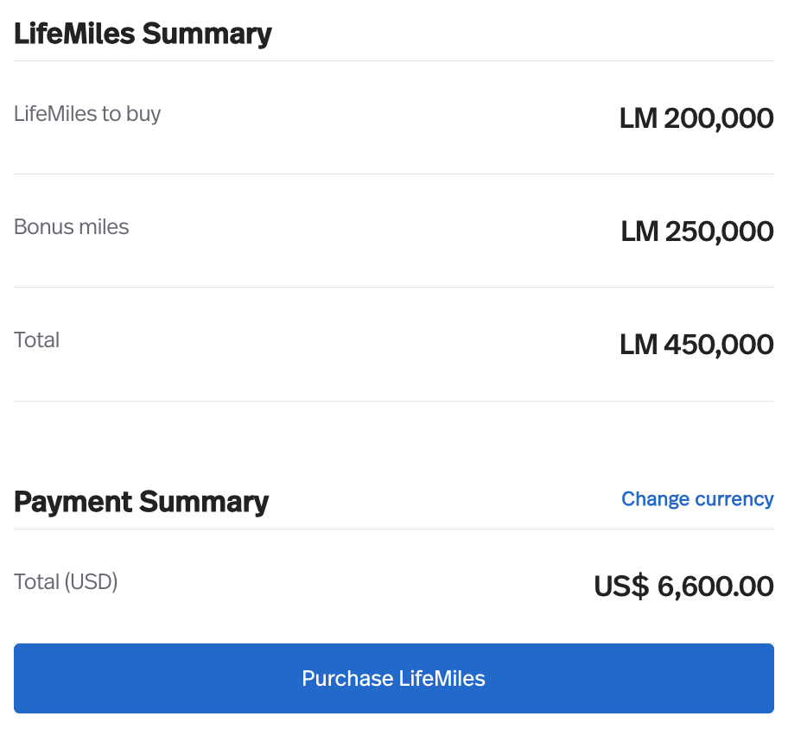Image resolution: width=788 pixels, height=729 pixels.
Task: Click the Payment Summary heading
Action: click(x=141, y=502)
